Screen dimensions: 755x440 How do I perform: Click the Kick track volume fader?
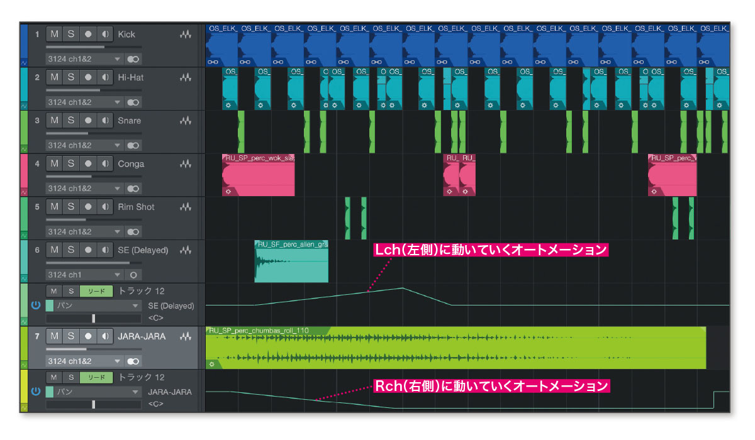(x=94, y=47)
